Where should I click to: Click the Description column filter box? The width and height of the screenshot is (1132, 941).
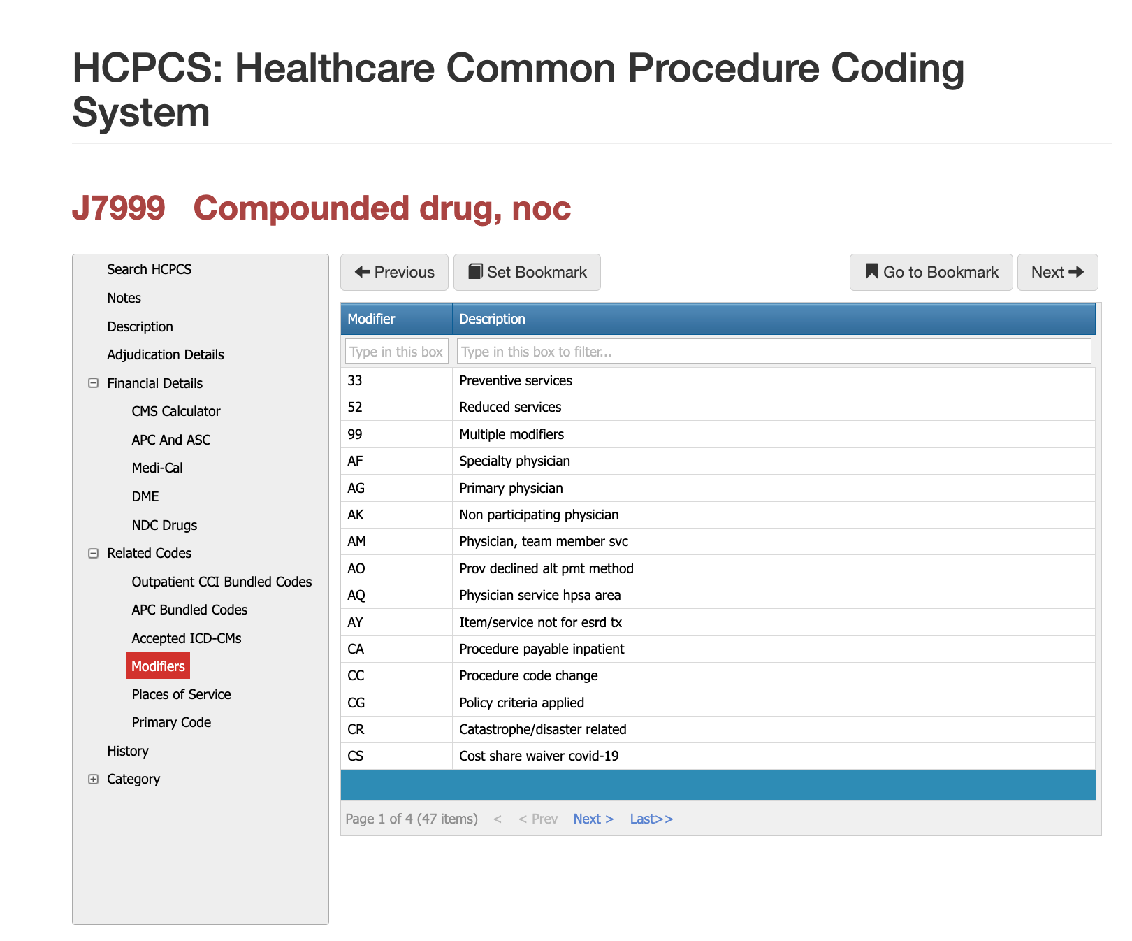[x=773, y=352]
